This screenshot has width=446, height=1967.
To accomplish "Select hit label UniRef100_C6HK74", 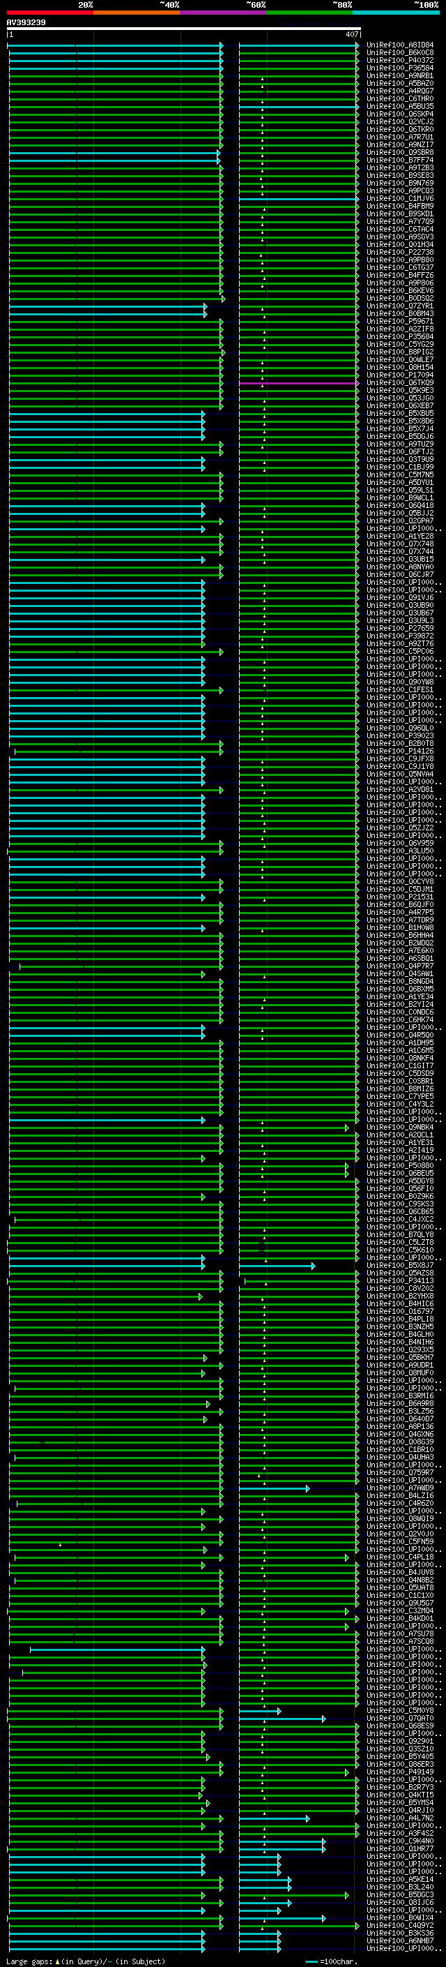I will 400,1019.
